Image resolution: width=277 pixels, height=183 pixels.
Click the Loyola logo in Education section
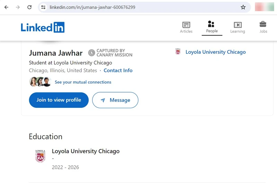[40, 156]
